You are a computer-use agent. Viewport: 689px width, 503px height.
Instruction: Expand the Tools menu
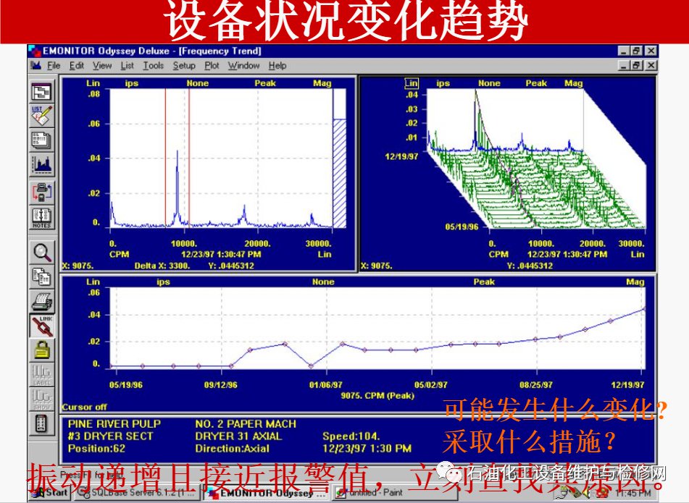pyautogui.click(x=153, y=66)
